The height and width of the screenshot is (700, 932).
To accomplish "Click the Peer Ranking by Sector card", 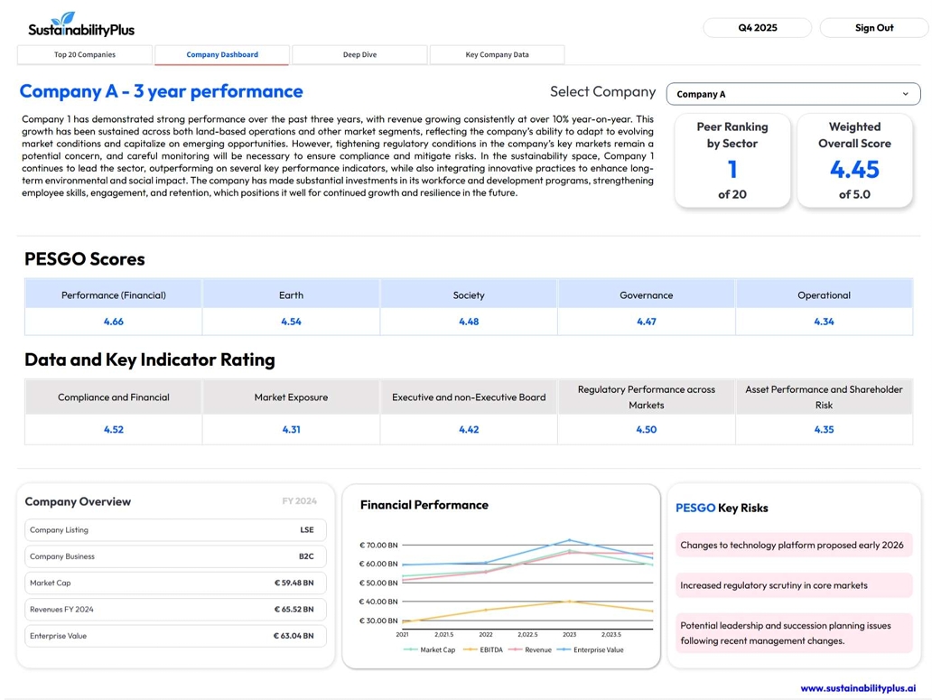I will pyautogui.click(x=732, y=160).
